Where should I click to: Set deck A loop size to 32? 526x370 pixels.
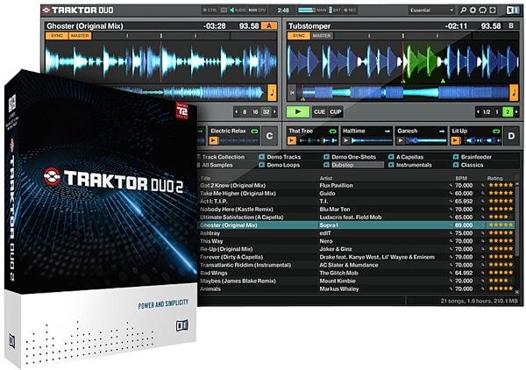point(266,111)
